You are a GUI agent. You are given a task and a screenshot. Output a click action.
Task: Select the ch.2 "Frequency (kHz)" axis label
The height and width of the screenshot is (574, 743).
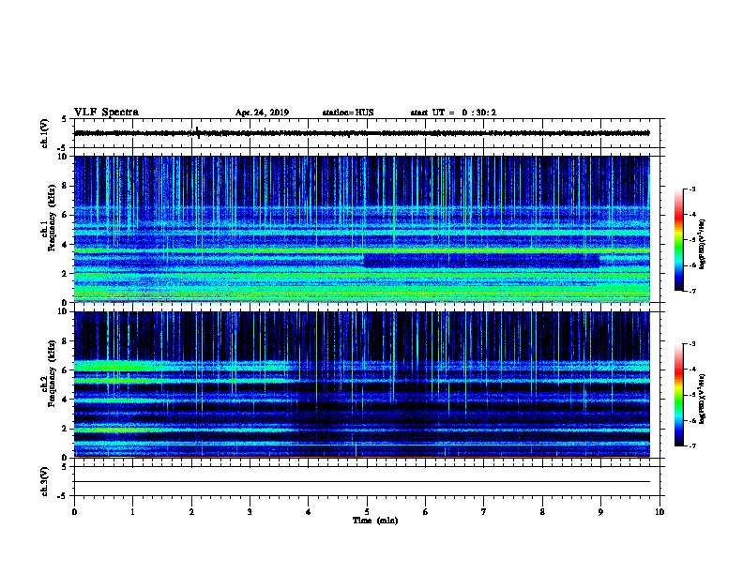point(52,373)
